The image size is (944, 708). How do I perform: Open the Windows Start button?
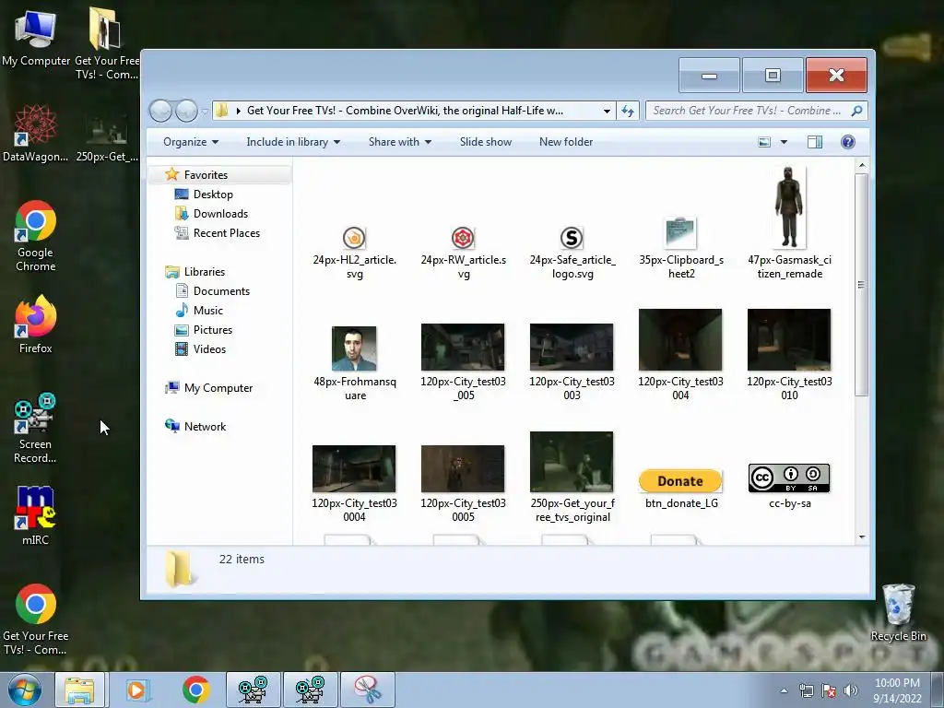(25, 690)
